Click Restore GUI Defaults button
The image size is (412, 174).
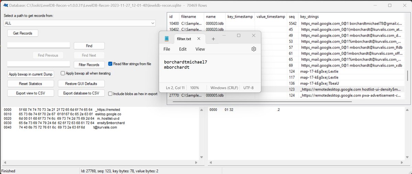[81, 84]
